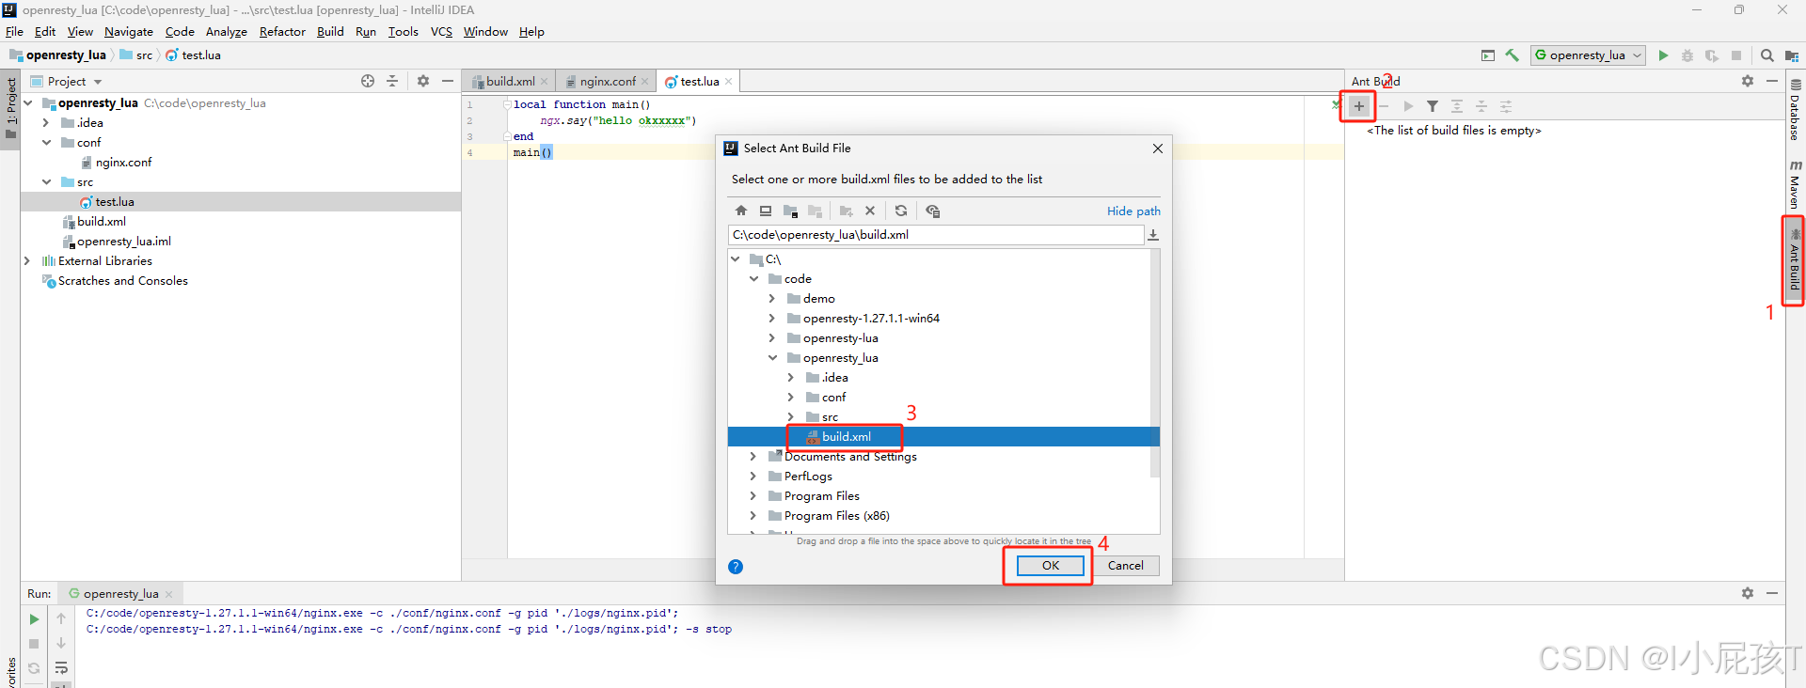1806x688 pixels.
Task: Click Collapse All in Ant Build toolbar
Action: (1481, 106)
